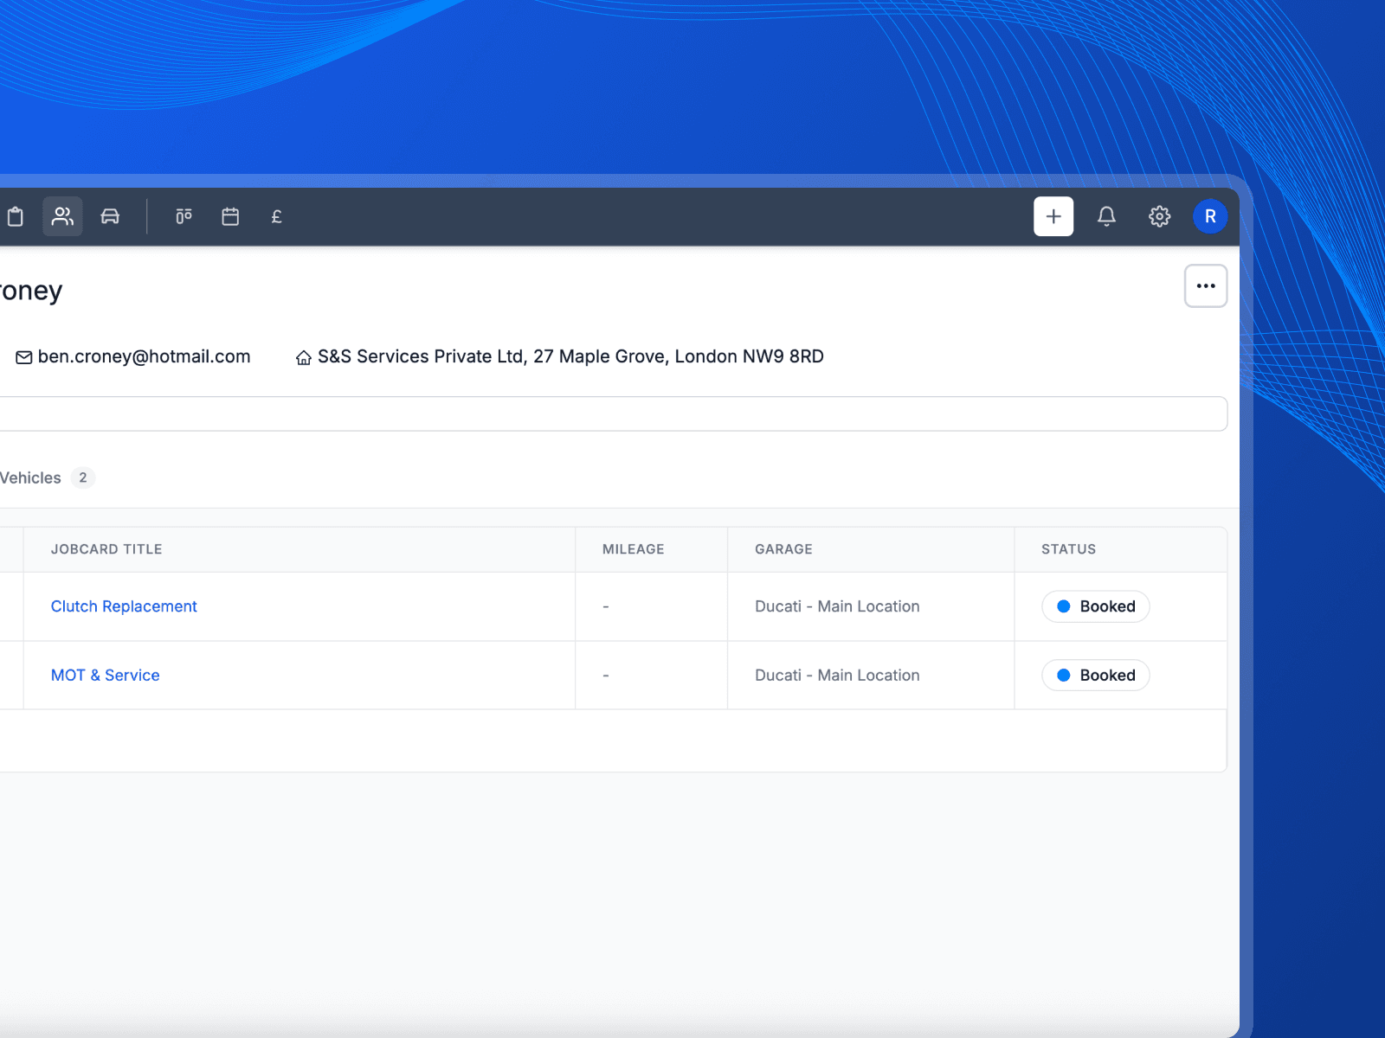The width and height of the screenshot is (1385, 1038).
Task: Click the home icon before the S&S Services address
Action: [303, 356]
